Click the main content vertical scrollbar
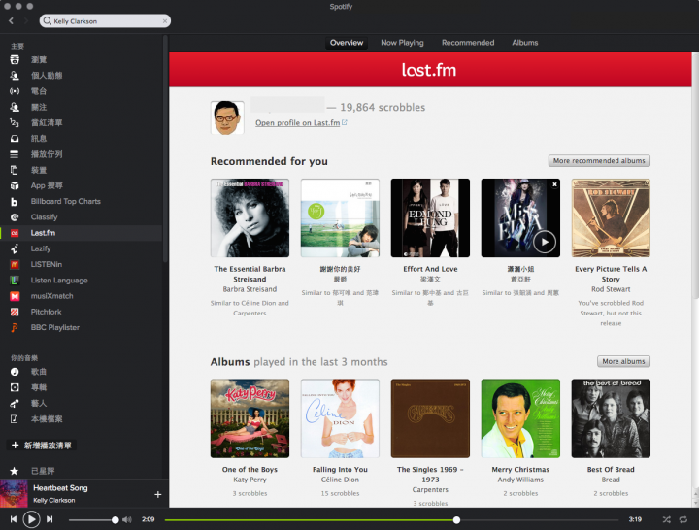The height and width of the screenshot is (530, 699). tap(695, 176)
